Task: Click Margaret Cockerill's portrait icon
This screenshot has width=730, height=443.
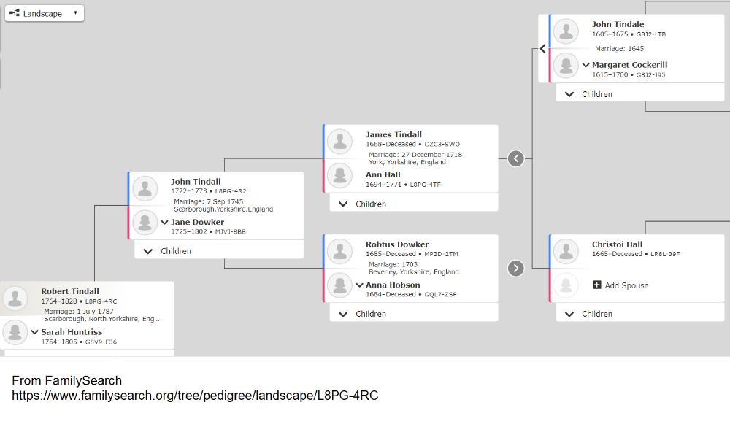Action: (x=566, y=66)
